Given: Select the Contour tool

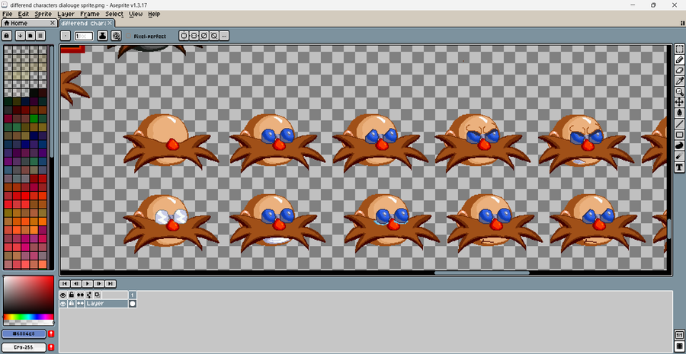Looking at the screenshot, I should [x=679, y=145].
